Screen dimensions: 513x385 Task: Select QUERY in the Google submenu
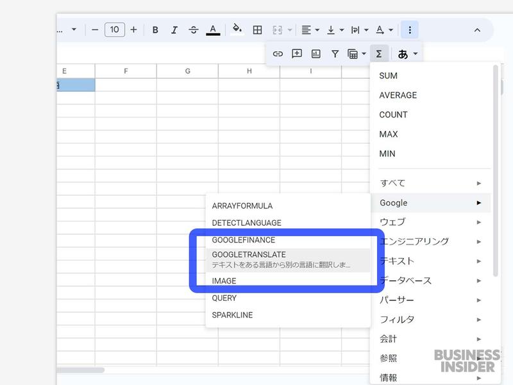(288, 298)
